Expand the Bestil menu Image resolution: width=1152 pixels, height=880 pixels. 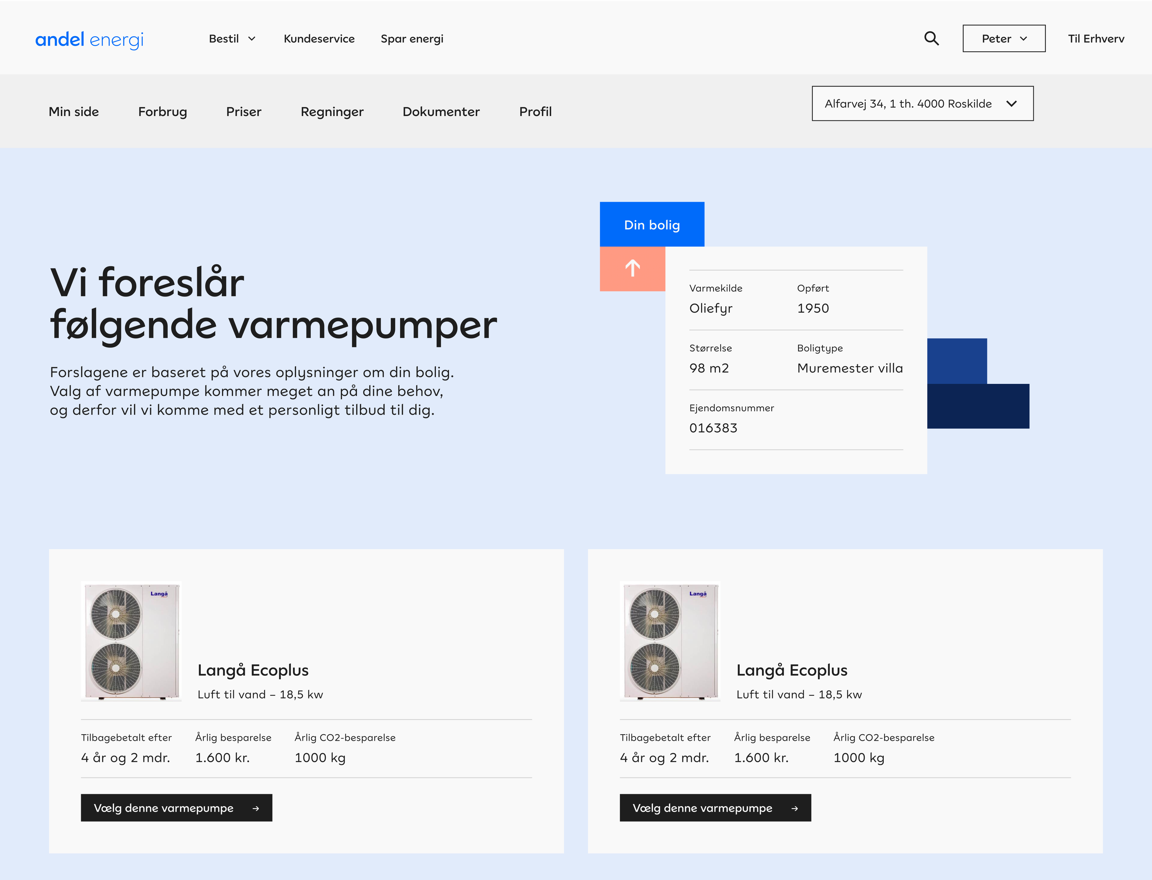tap(232, 39)
